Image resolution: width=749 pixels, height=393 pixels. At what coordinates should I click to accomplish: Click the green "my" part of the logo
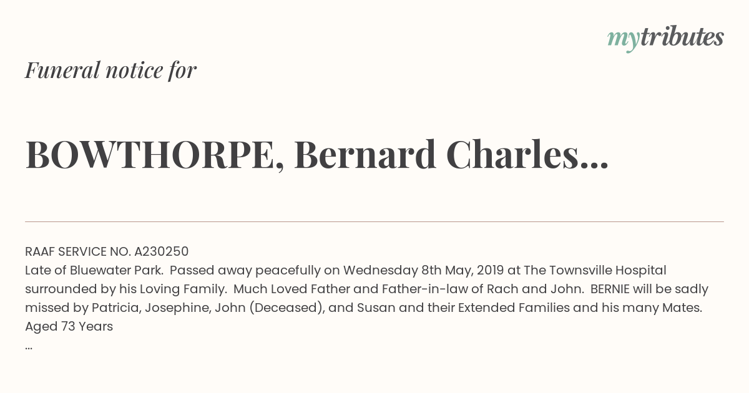[623, 41]
